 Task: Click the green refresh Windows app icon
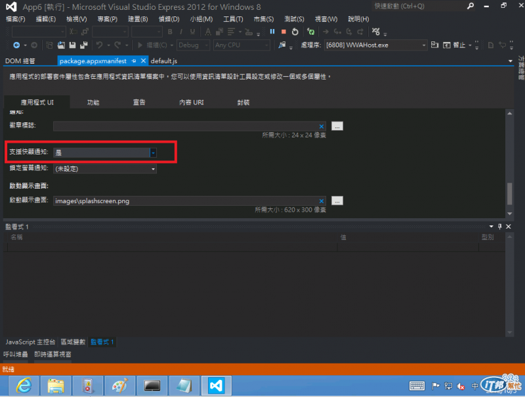pos(311,32)
